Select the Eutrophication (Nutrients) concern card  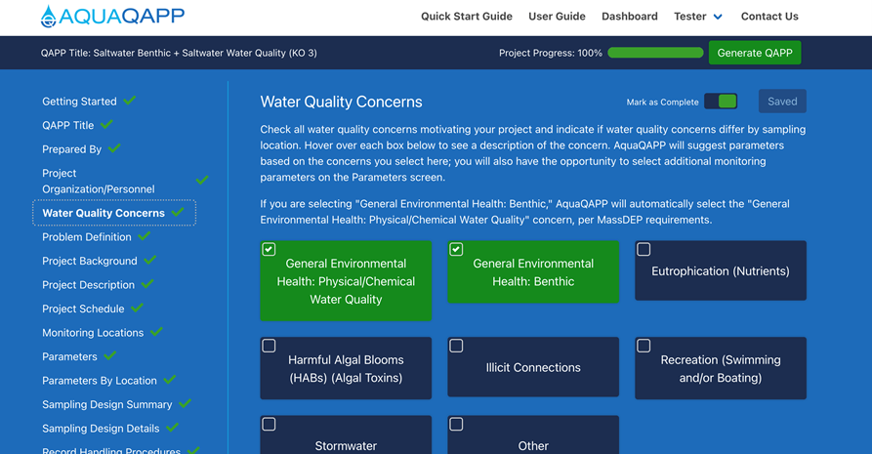click(721, 271)
